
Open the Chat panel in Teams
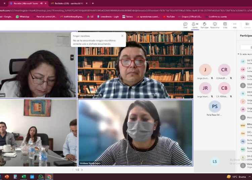pos(185,25)
